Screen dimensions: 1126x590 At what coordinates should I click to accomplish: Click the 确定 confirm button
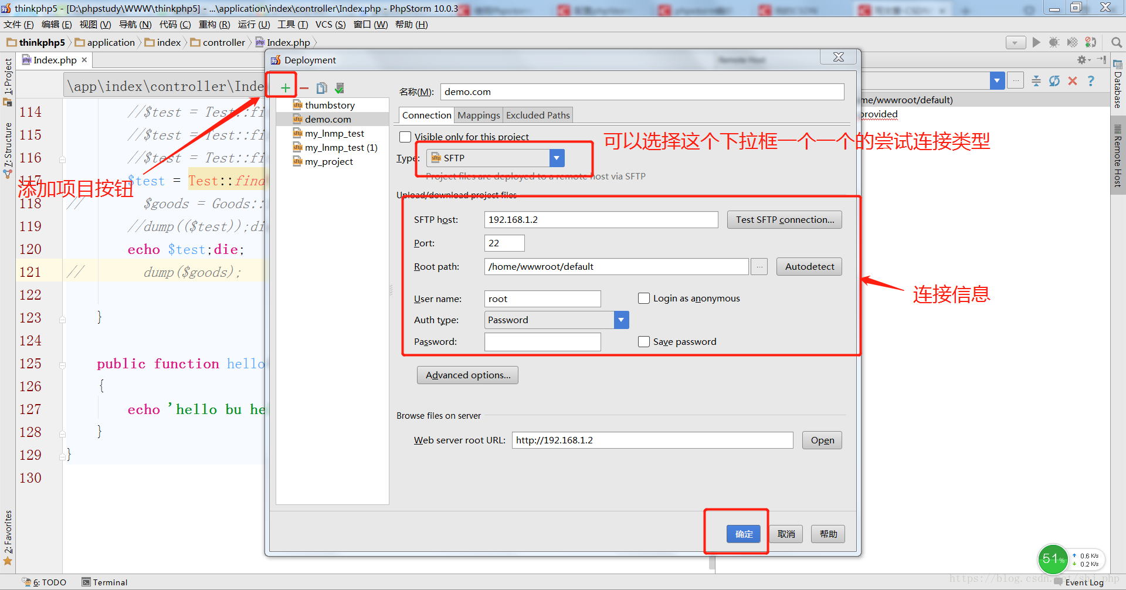click(x=744, y=534)
